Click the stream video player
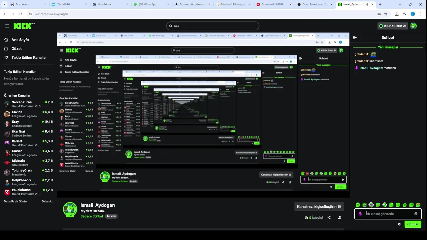Viewport: 427px width, 240px height. (x=203, y=115)
